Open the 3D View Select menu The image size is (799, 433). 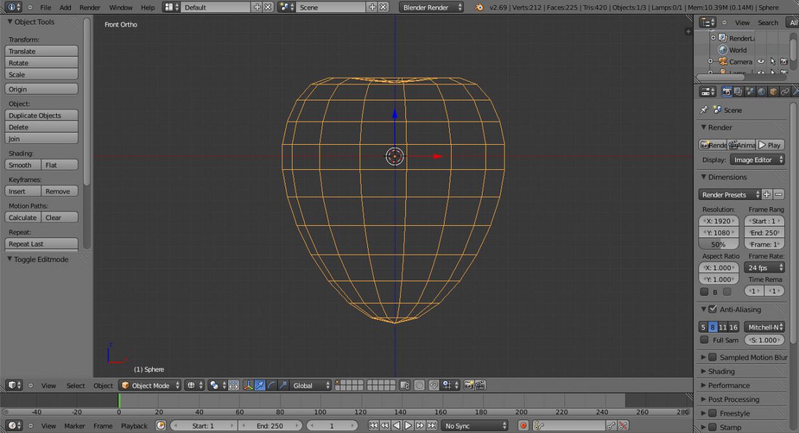75,385
